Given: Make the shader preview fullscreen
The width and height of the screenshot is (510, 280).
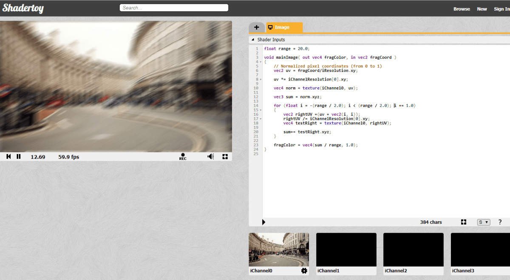Looking at the screenshot, I should tap(225, 157).
